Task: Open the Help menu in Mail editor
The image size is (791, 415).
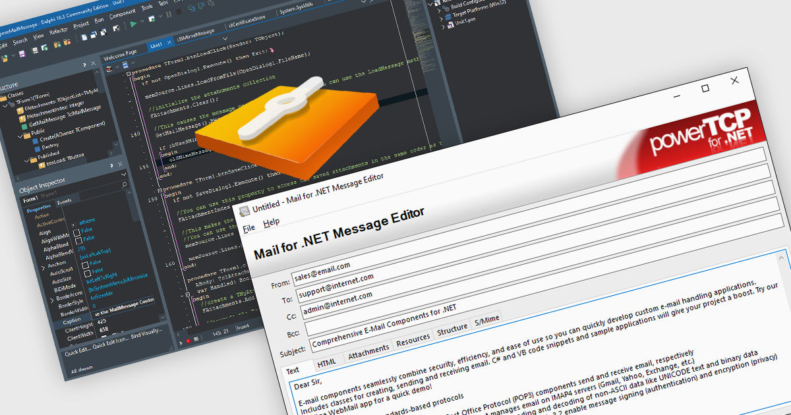Action: point(271,223)
